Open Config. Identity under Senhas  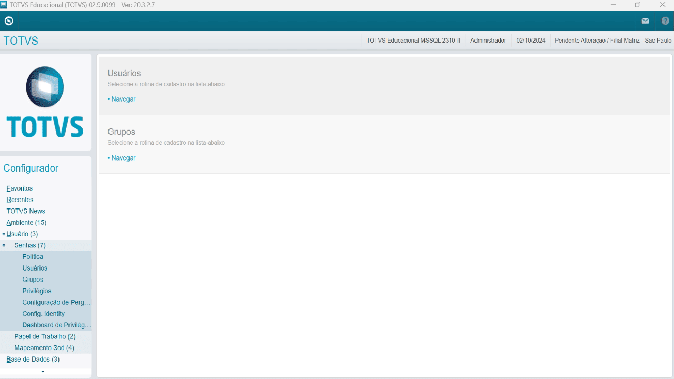pos(43,314)
